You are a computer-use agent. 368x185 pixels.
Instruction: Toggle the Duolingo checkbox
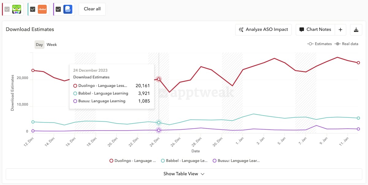tap(7, 9)
